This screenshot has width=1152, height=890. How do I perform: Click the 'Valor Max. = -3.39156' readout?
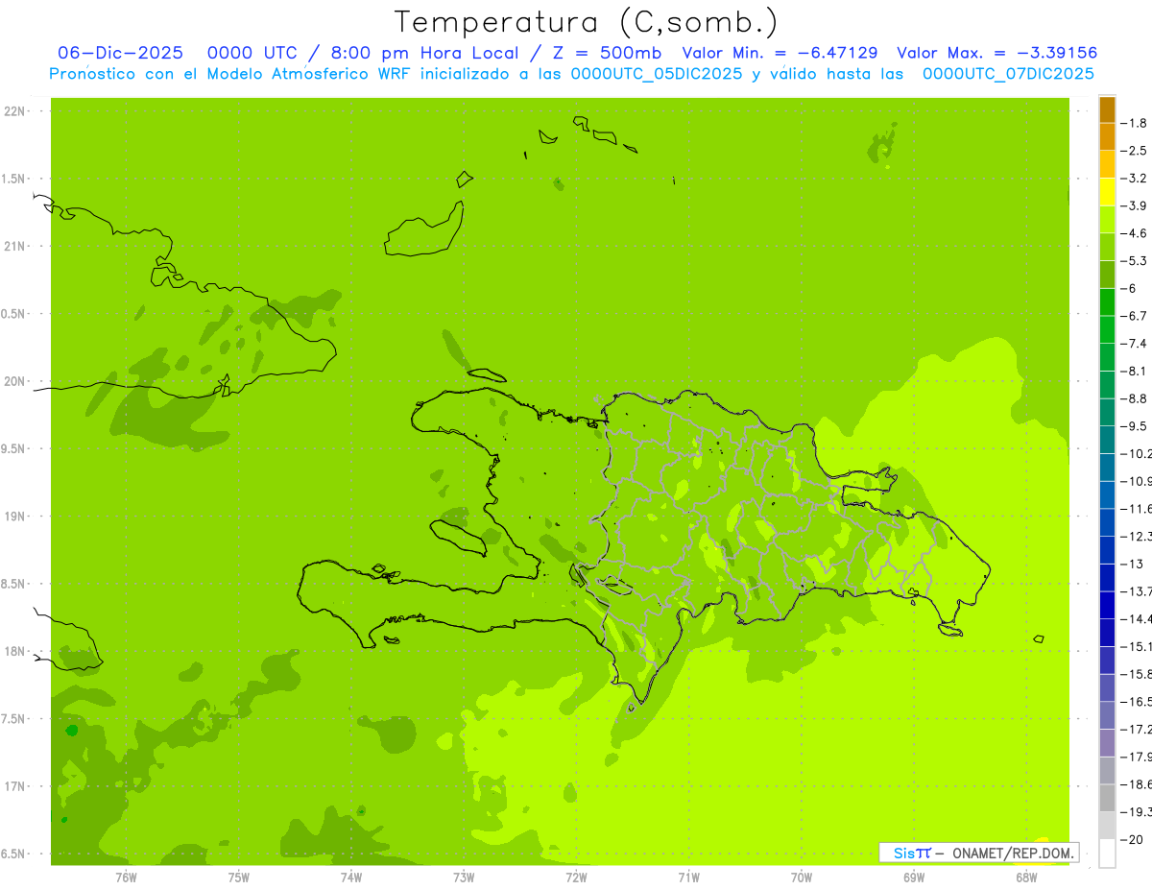[996, 53]
